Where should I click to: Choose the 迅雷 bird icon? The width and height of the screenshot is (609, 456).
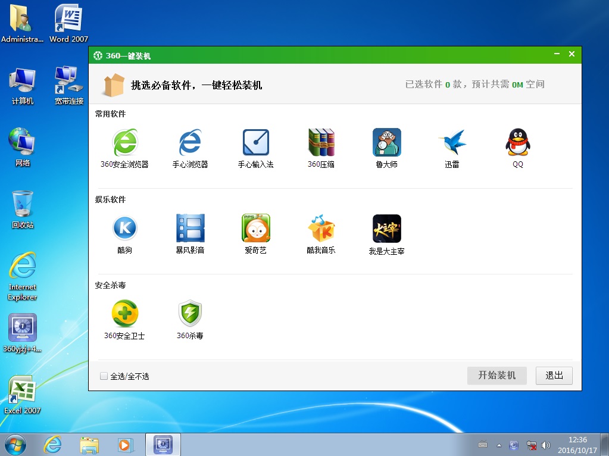click(452, 143)
